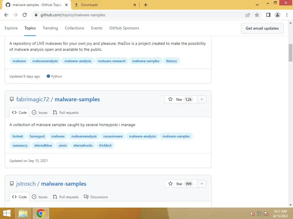Open the jstrosch user link

click(x=26, y=184)
